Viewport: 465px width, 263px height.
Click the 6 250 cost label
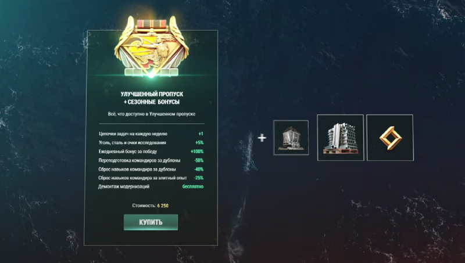click(x=163, y=206)
